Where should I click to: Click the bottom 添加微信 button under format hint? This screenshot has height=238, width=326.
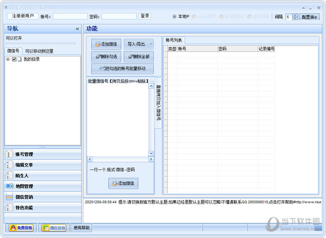(x=123, y=183)
